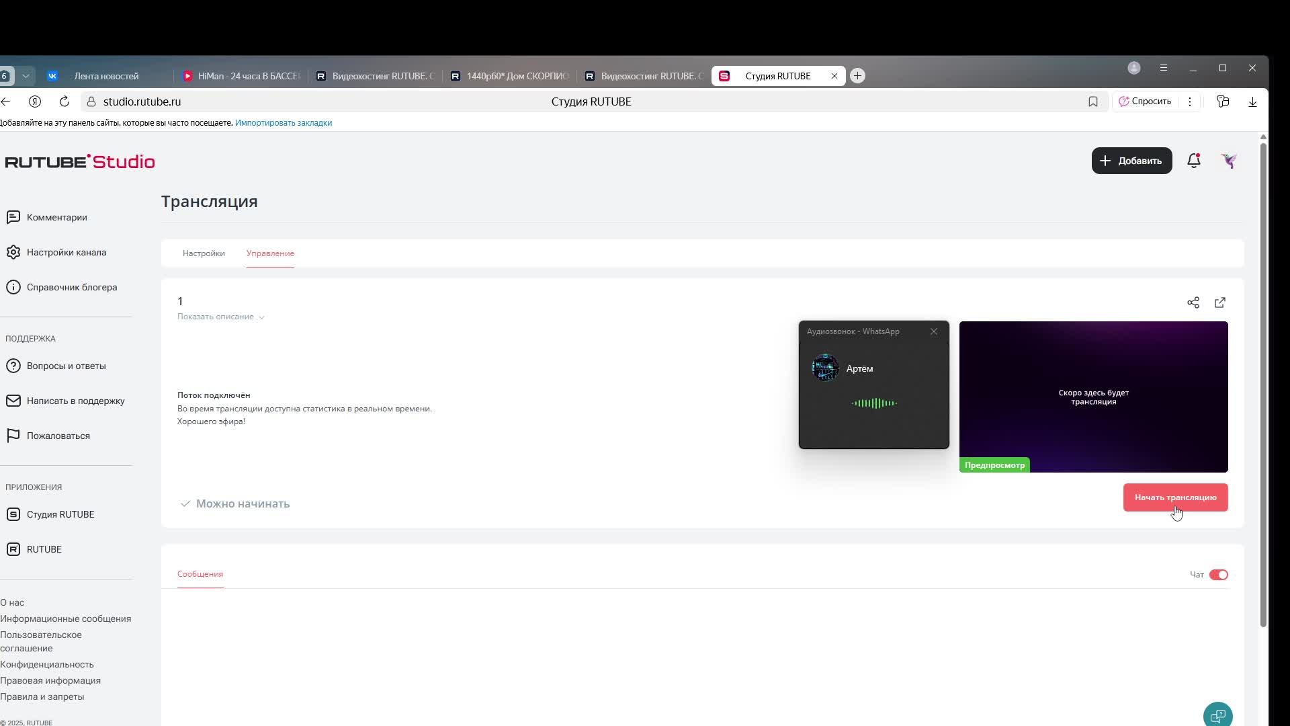
Task: Open the О нас footer link
Action: pyautogui.click(x=12, y=602)
